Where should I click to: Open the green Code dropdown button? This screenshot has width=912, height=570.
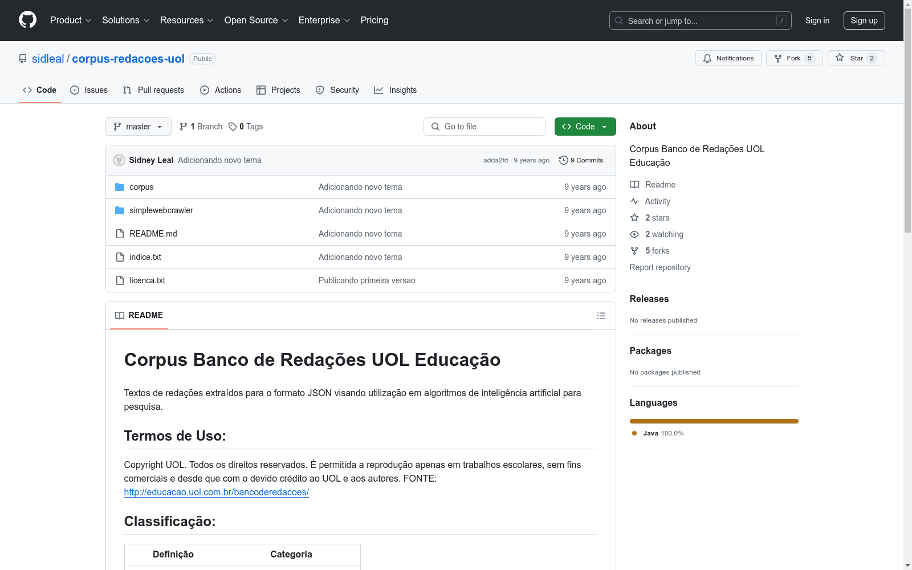(x=585, y=127)
